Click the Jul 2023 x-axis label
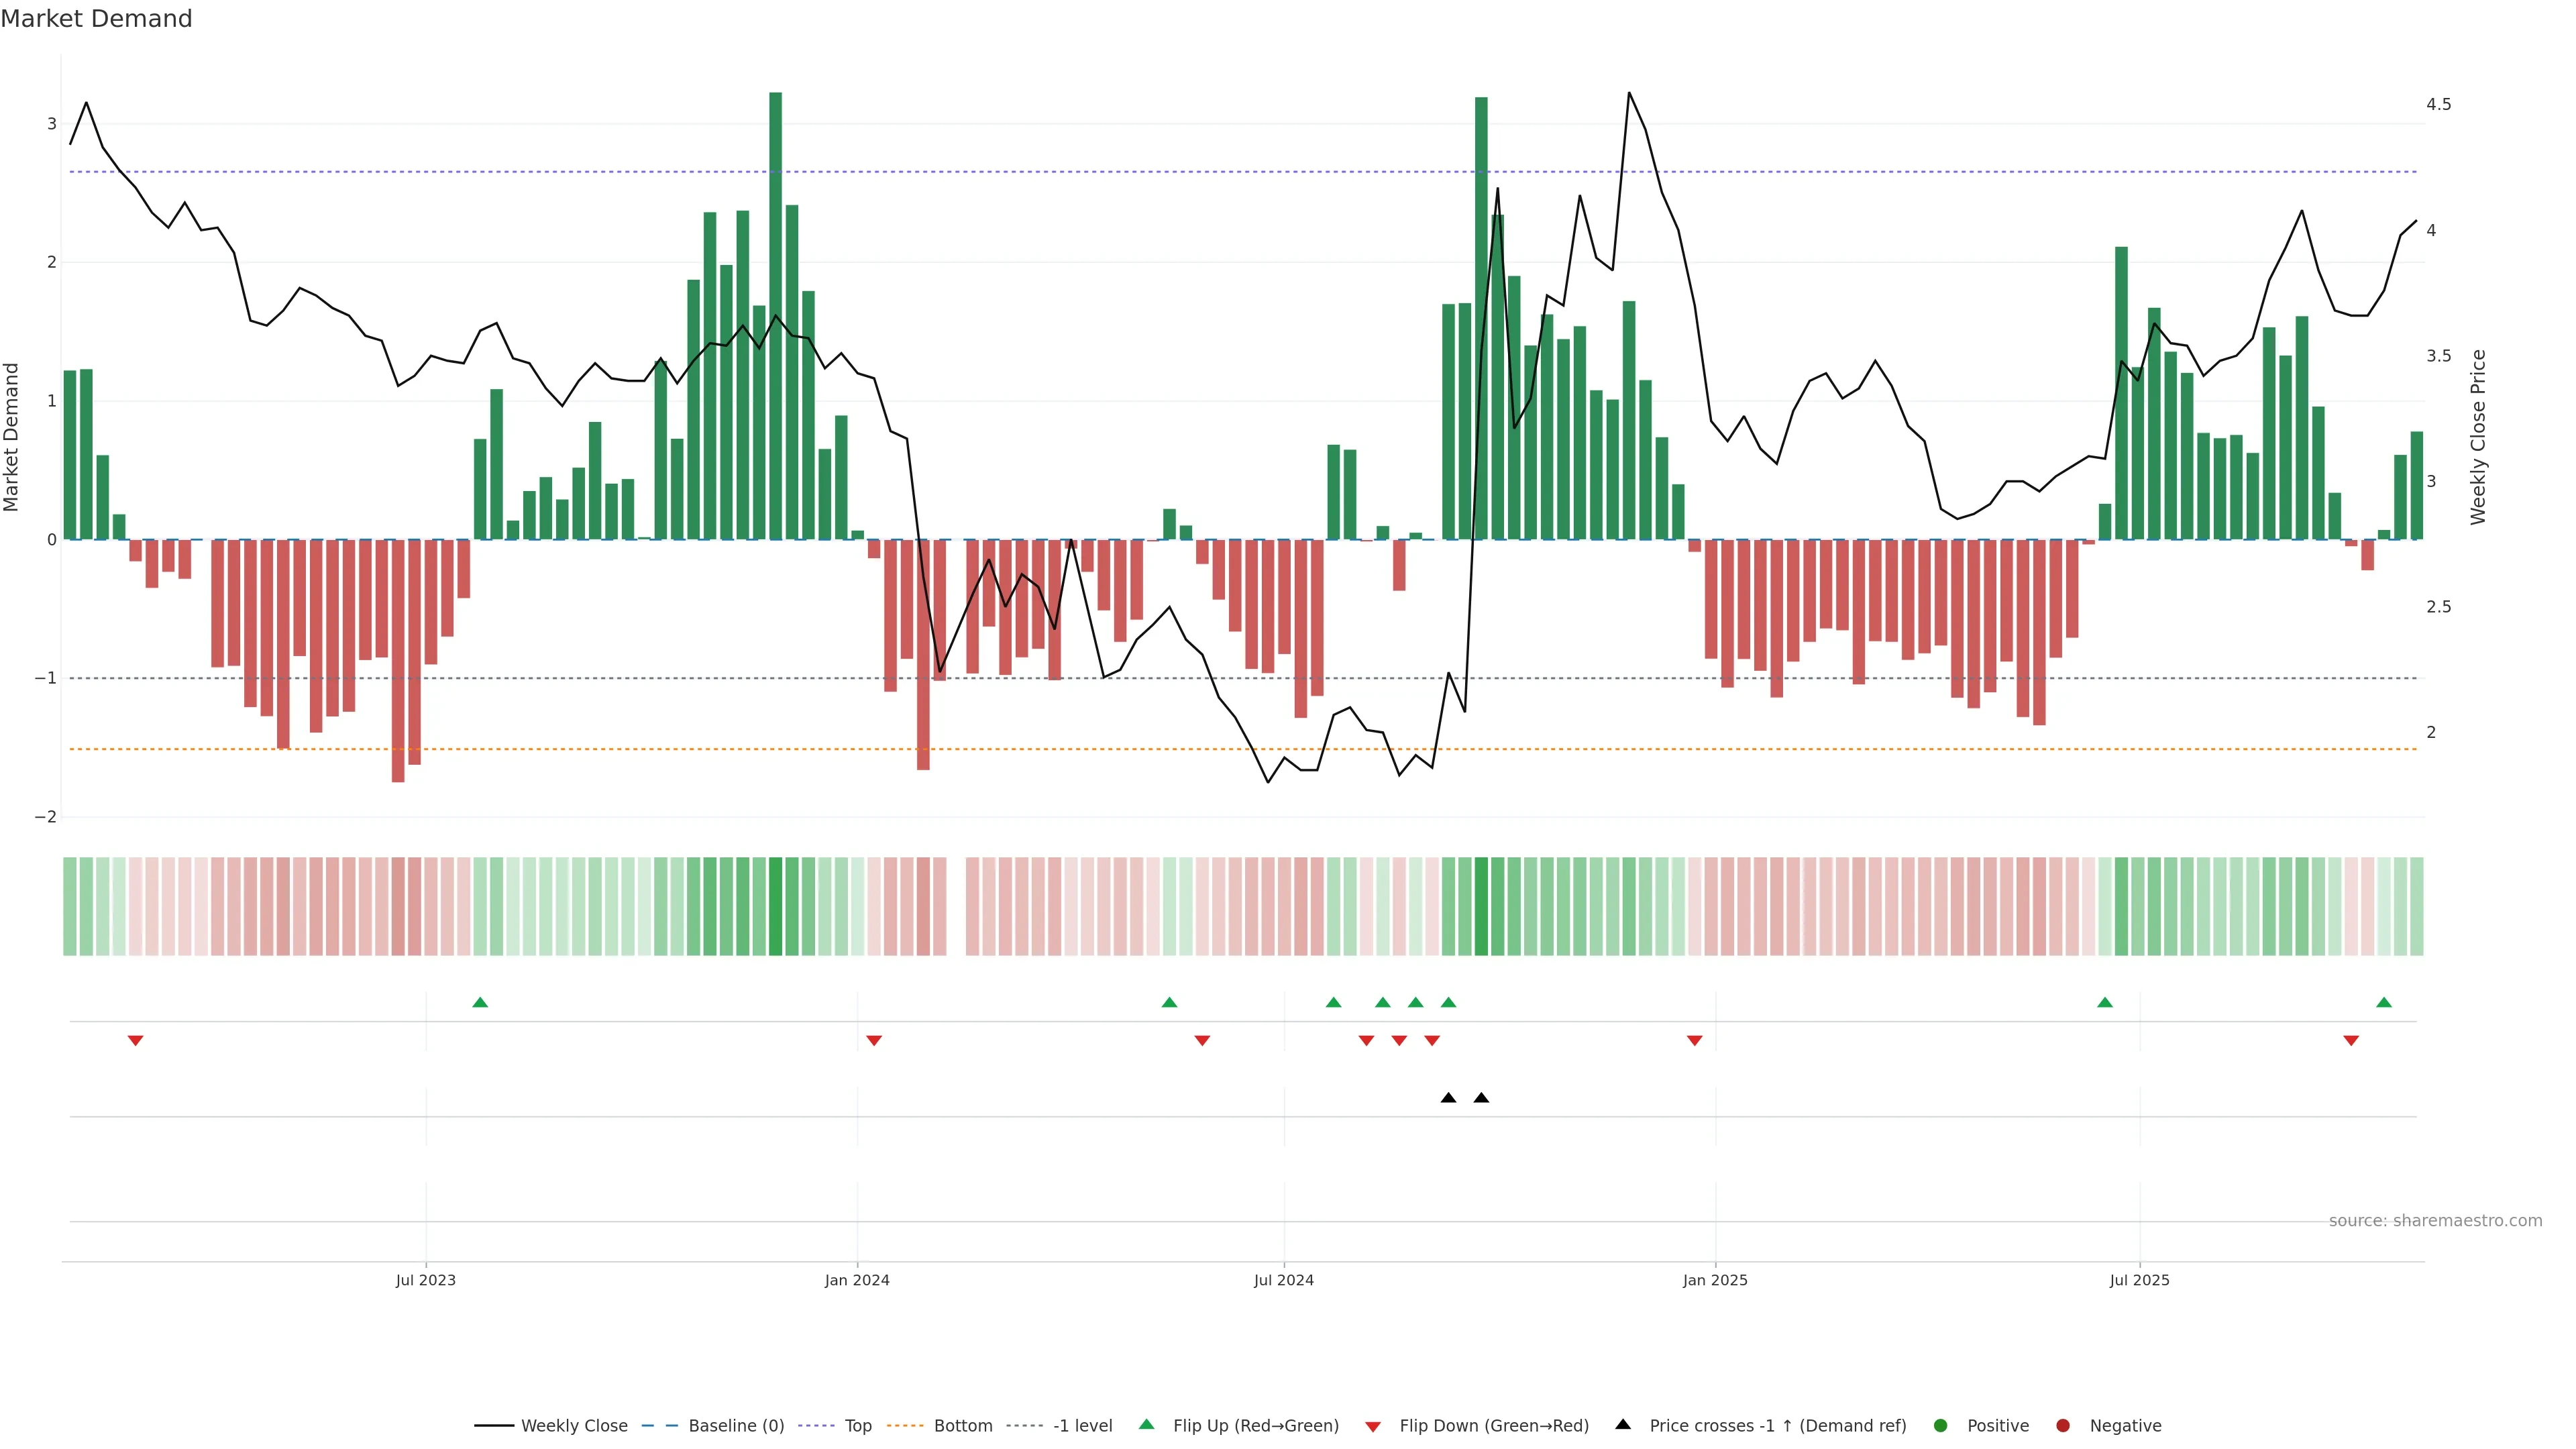 click(x=425, y=1280)
